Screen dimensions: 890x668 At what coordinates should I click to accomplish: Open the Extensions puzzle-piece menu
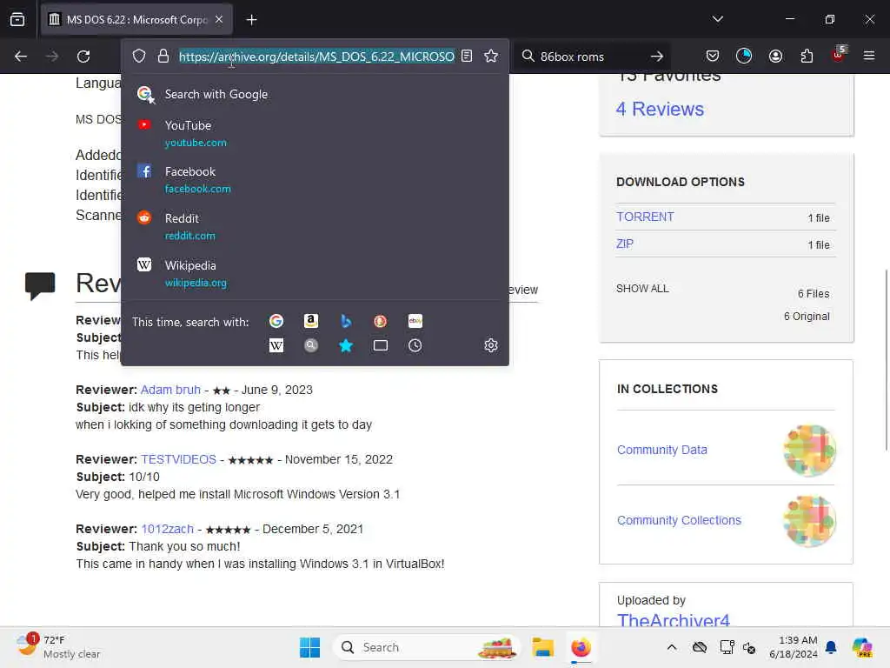(807, 56)
